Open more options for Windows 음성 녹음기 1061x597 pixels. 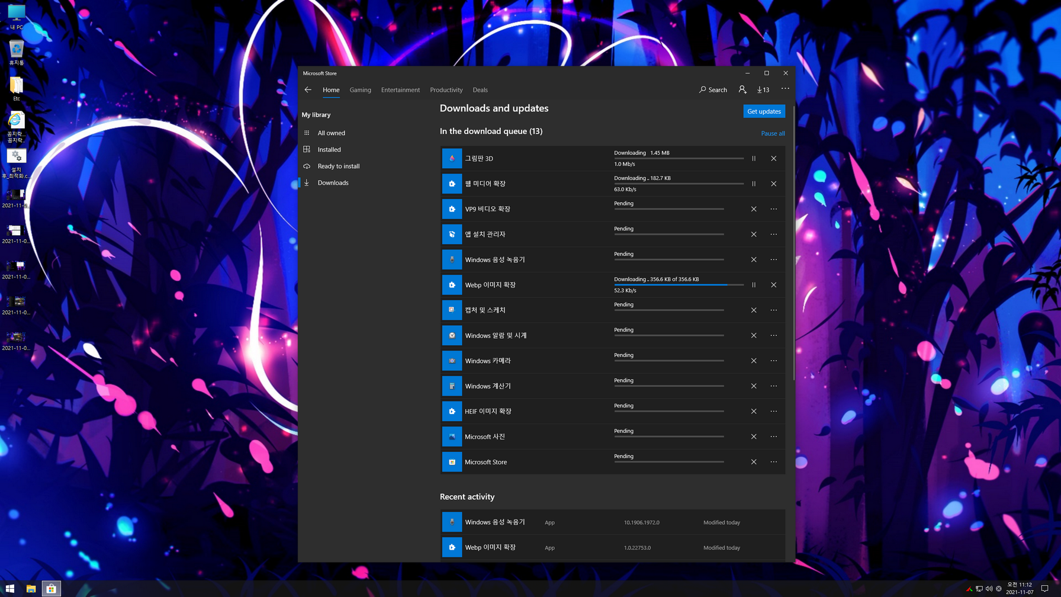click(774, 259)
